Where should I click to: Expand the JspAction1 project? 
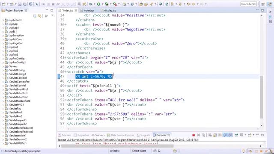pyautogui.click(x=3, y=20)
